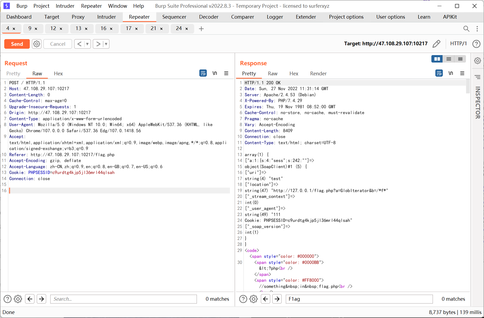Close Repeater tab 17
484x318 pixels.
136,29
